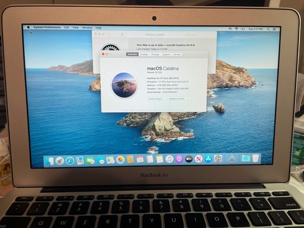Open the Help menu

click(x=98, y=28)
